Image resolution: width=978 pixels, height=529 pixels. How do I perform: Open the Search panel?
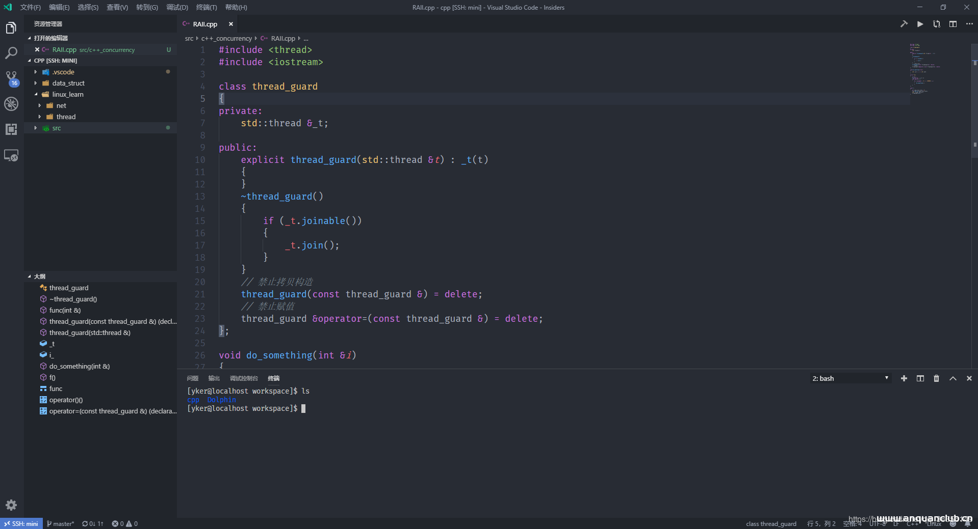point(11,52)
